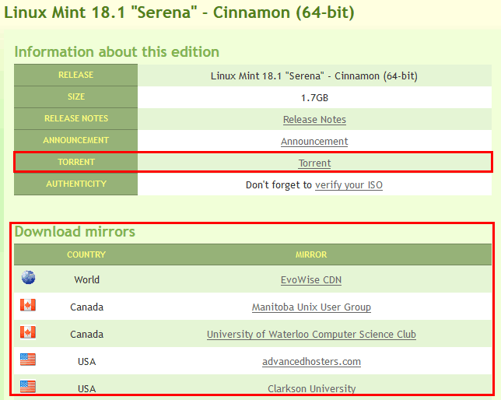Click the MIRROR column header
Screen dimensions: 501x400
pos(311,254)
